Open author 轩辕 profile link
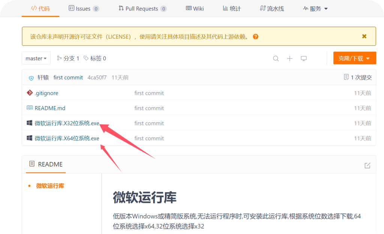This screenshot has width=384, height=234. tap(43, 78)
